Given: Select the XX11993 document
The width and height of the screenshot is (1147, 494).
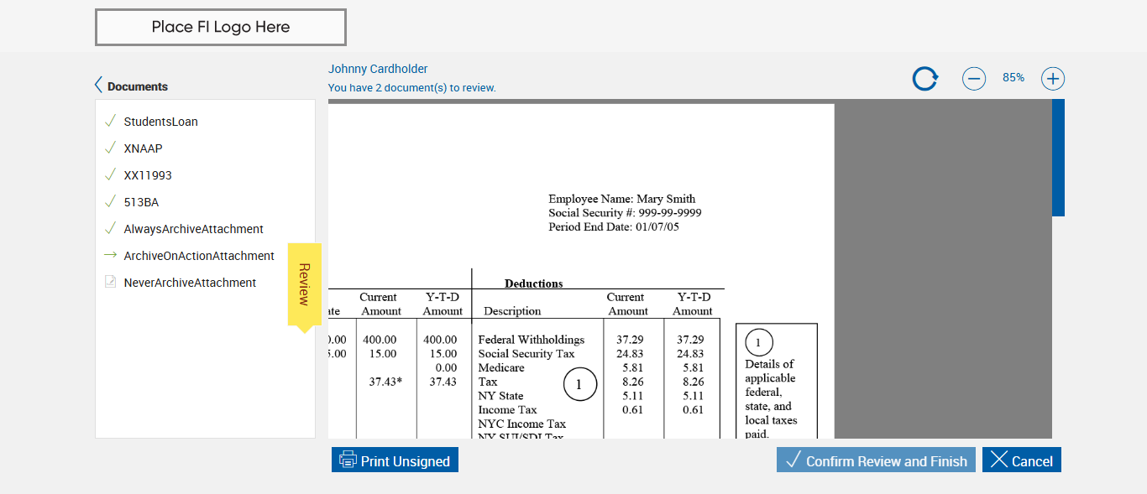Looking at the screenshot, I should [148, 175].
